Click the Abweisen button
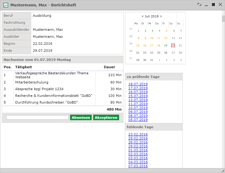Screen dimensions: 225x173 pyautogui.click(x=81, y=118)
